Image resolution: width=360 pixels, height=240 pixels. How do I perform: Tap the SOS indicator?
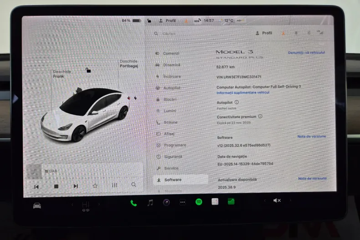point(197,20)
